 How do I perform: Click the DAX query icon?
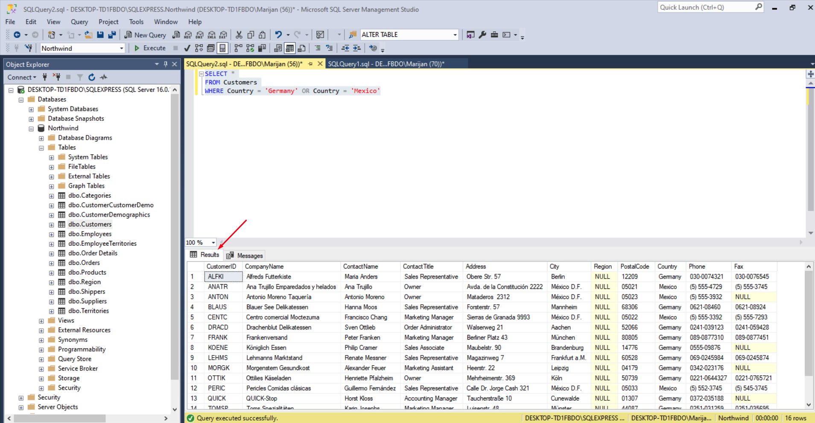223,35
